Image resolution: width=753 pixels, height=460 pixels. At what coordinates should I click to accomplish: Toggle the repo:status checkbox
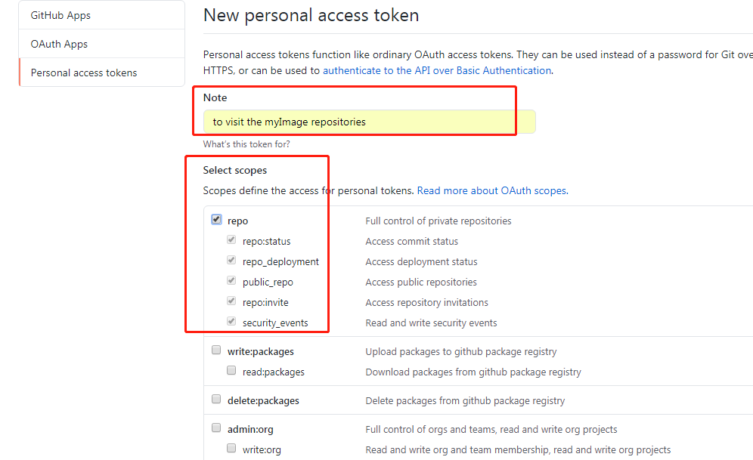coord(231,239)
